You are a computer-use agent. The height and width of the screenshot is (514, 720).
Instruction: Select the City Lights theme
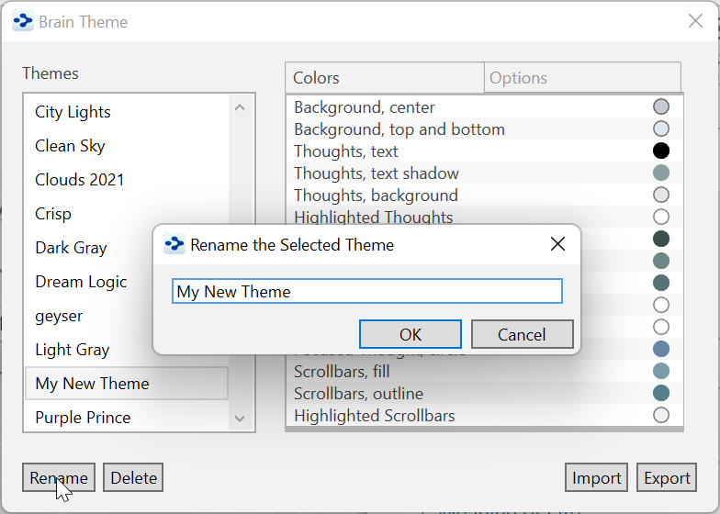(73, 112)
